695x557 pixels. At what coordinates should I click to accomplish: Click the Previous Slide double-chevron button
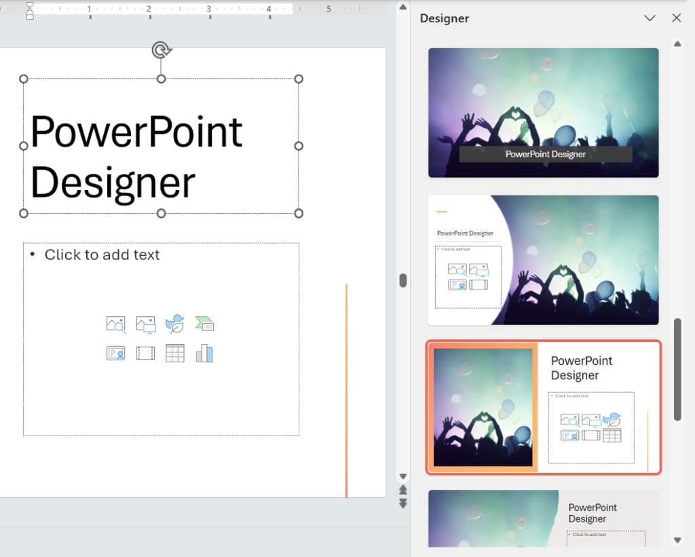click(x=403, y=490)
